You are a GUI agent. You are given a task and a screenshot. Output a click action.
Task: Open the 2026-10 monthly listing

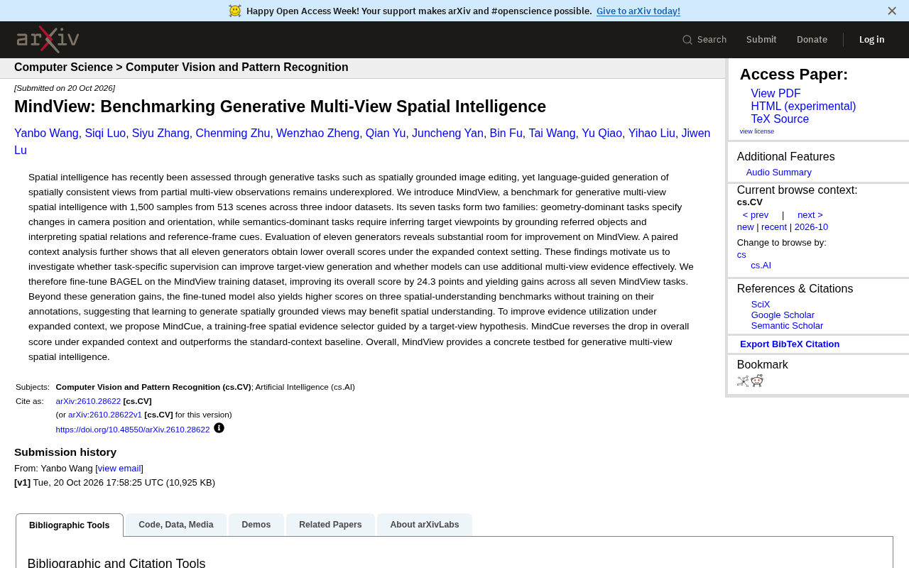click(811, 227)
